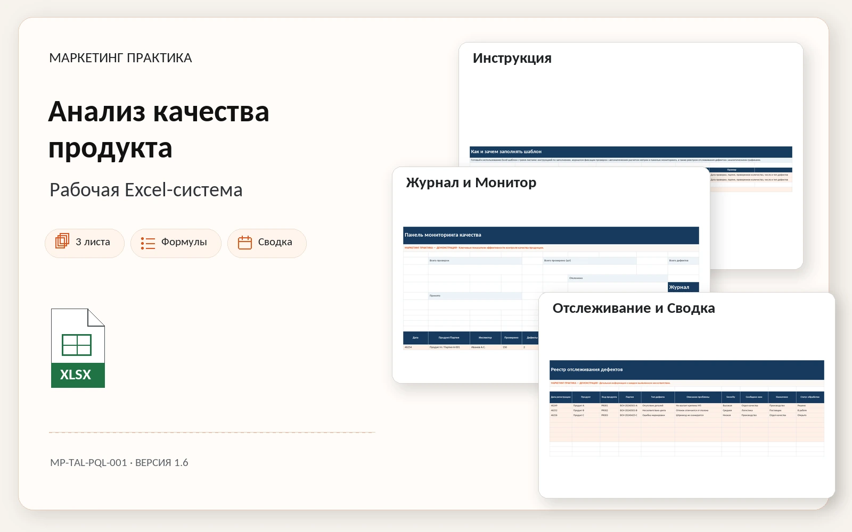Click the "Тип дефекта" column header
The height and width of the screenshot is (532, 852).
click(x=658, y=397)
